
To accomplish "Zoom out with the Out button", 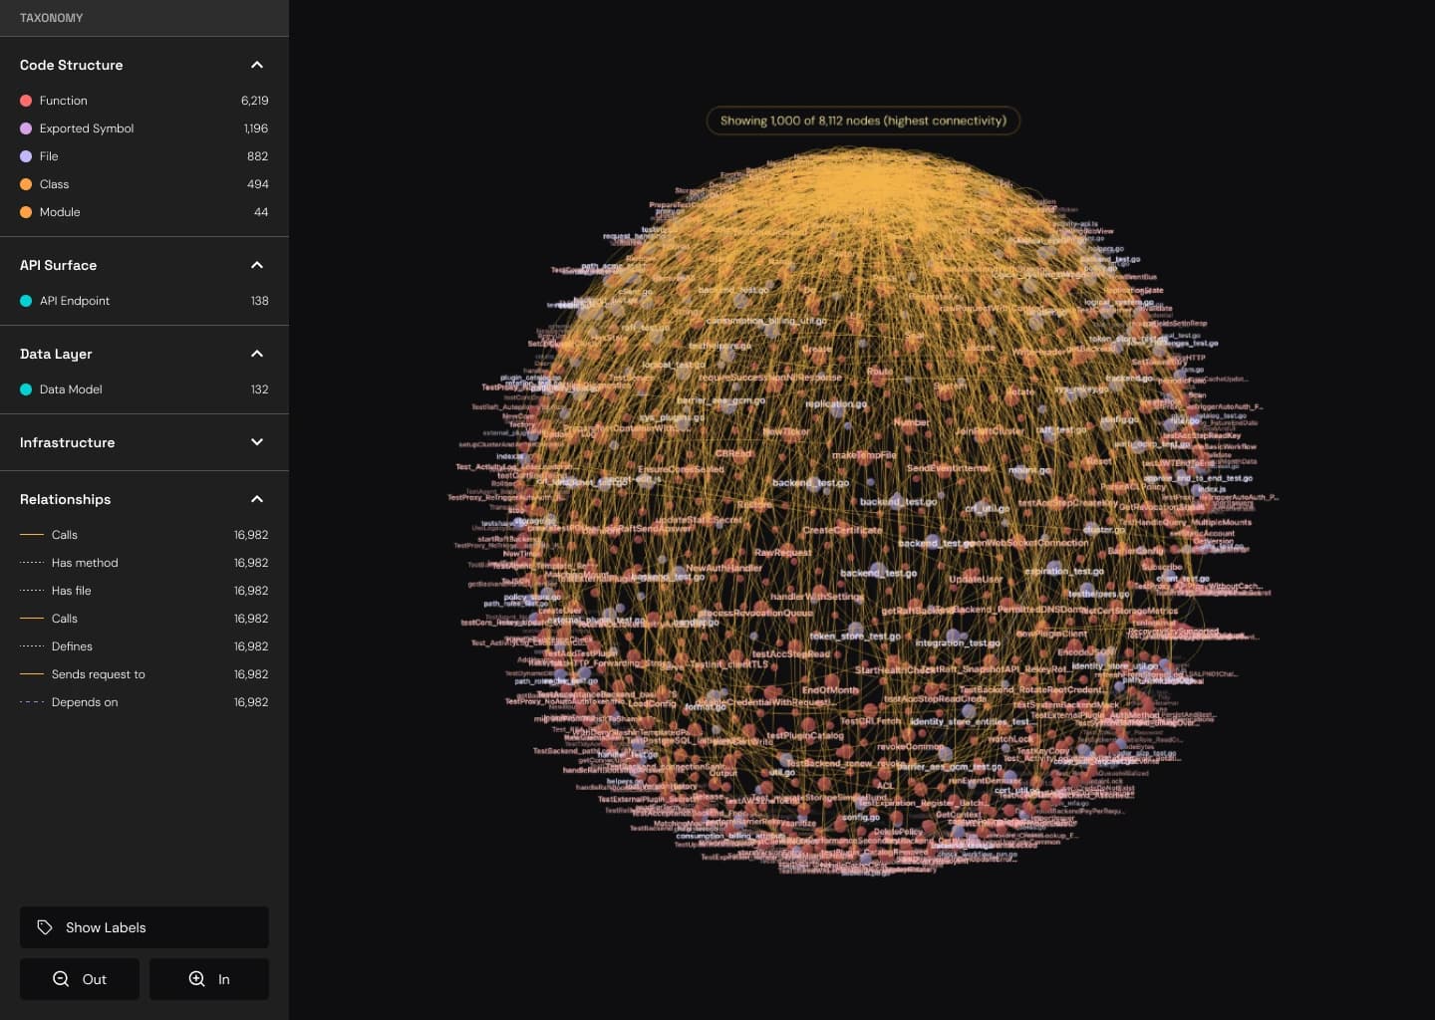I will (80, 979).
